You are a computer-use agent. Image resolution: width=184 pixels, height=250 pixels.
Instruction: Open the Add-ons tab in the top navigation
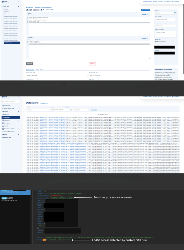[161, 2]
